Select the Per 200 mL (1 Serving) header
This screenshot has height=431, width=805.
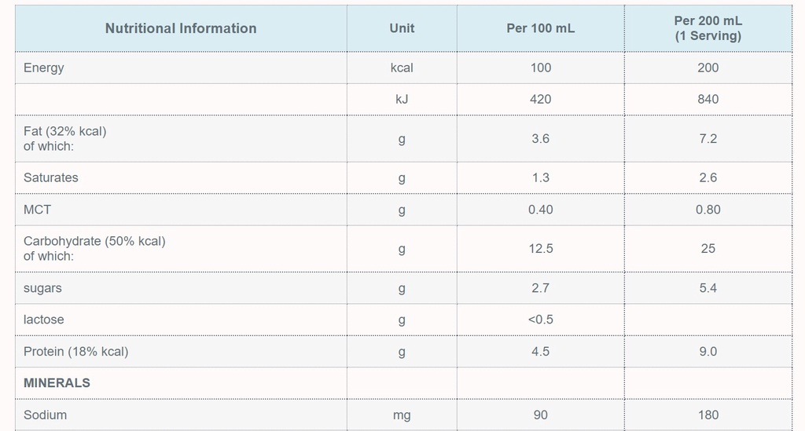(x=708, y=28)
